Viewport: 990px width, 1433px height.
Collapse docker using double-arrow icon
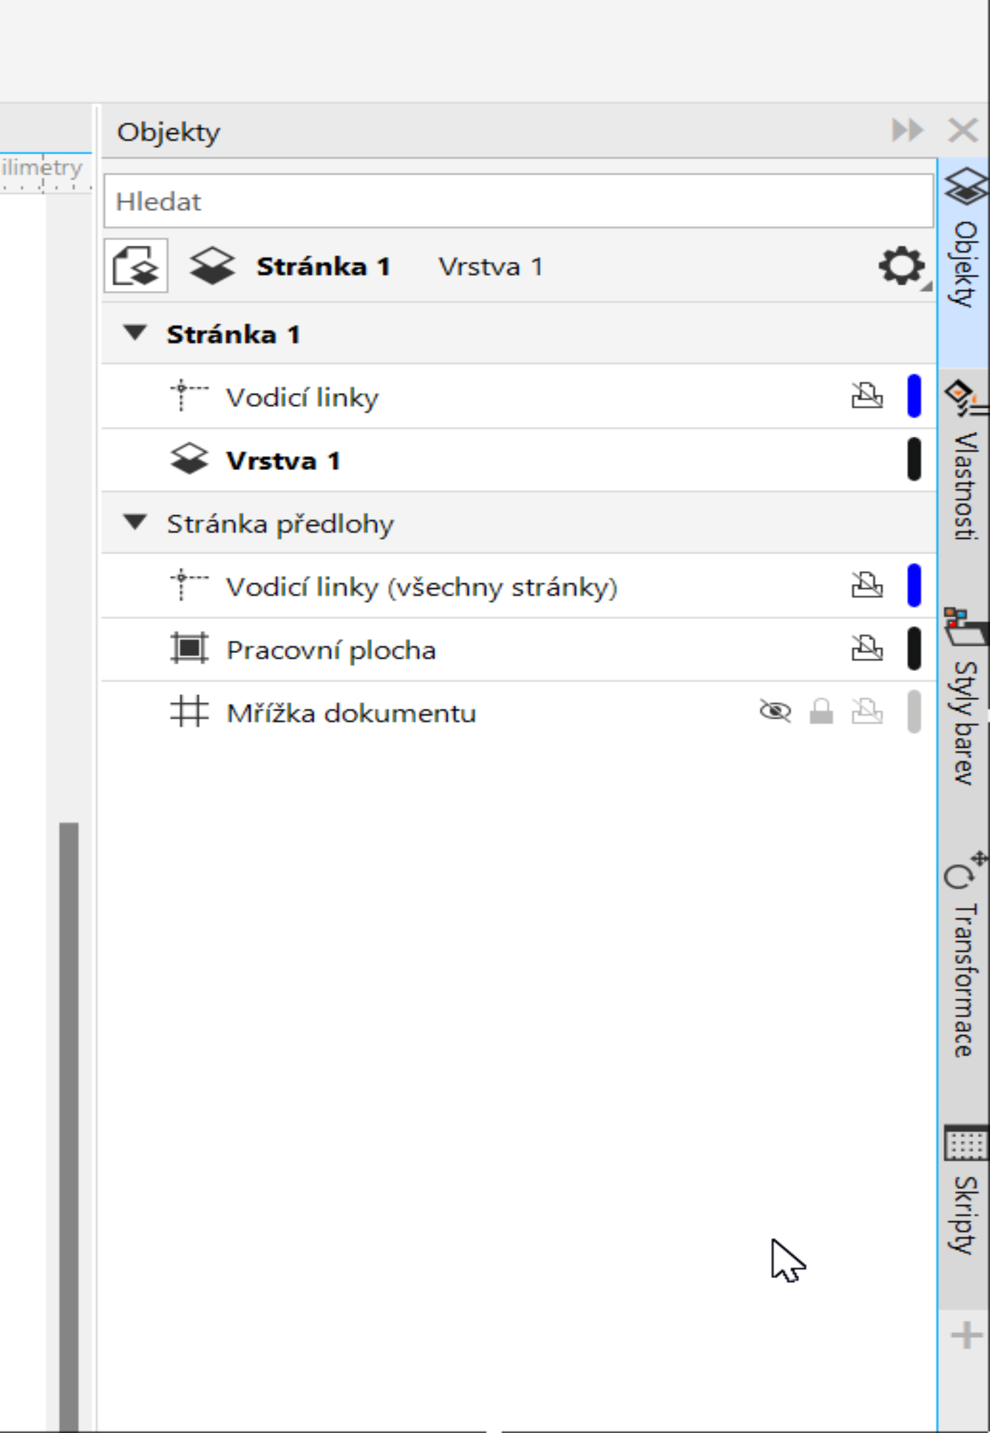point(908,131)
